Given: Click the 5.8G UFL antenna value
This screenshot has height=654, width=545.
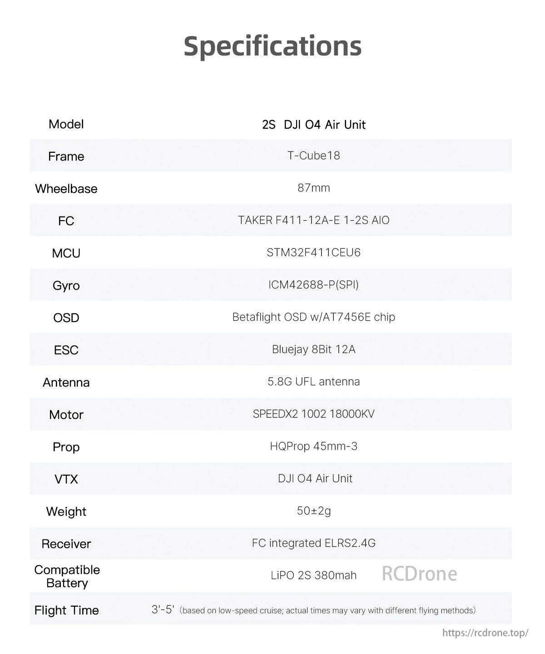Looking at the screenshot, I should tap(314, 382).
